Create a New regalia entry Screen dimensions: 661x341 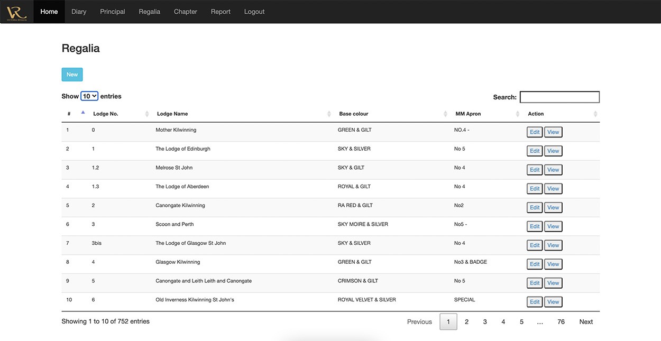click(72, 75)
